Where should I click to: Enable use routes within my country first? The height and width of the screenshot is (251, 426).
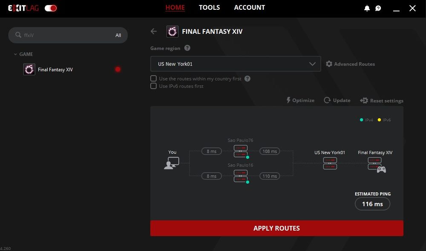click(153, 79)
